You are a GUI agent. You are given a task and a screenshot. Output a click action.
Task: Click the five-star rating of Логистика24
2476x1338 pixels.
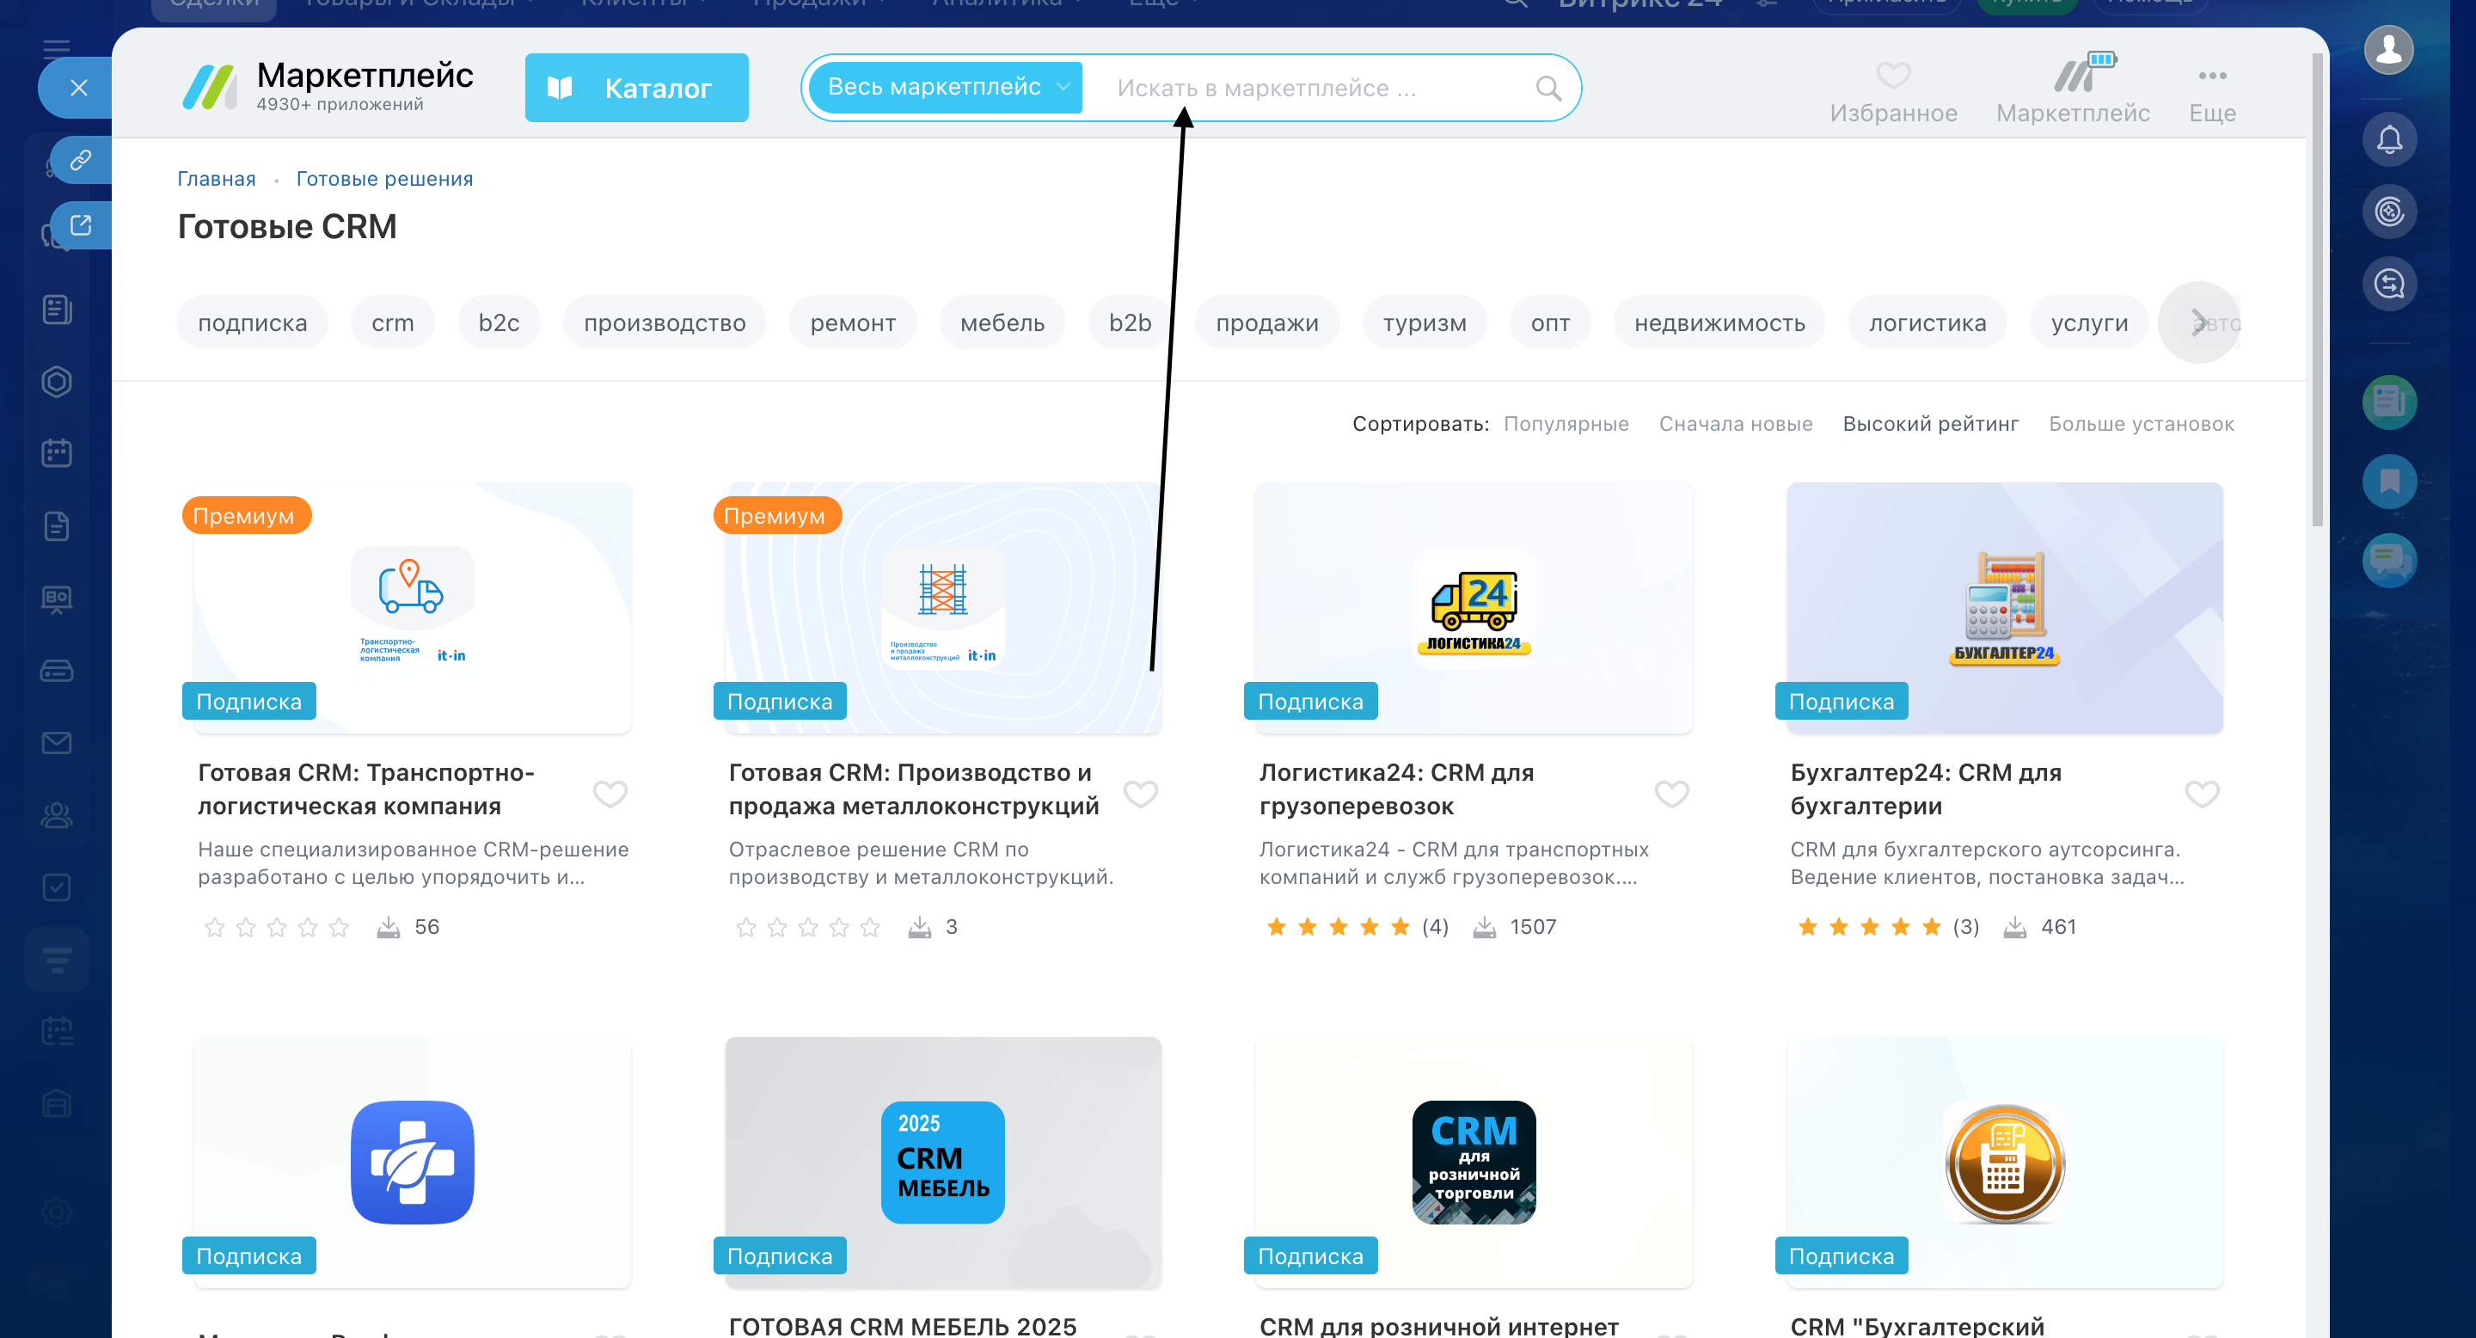pos(1337,927)
